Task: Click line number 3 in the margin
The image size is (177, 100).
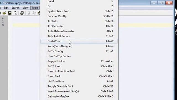Action: pyautogui.click(x=3, y=25)
